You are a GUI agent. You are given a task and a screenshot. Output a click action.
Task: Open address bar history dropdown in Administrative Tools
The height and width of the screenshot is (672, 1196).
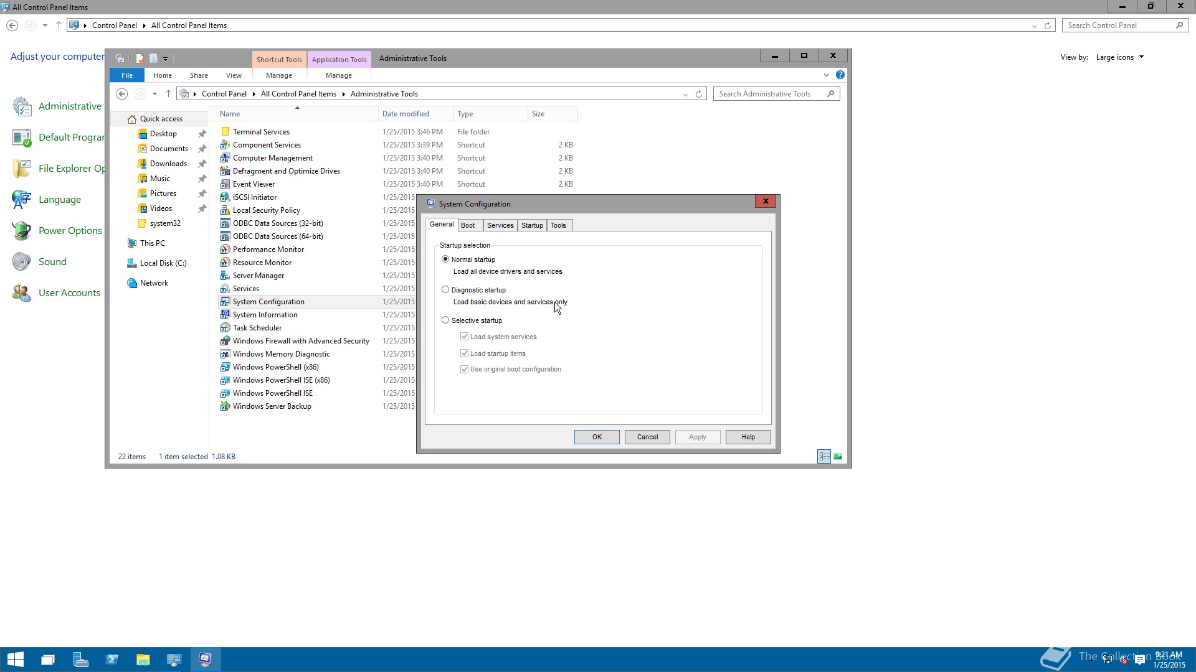(685, 95)
